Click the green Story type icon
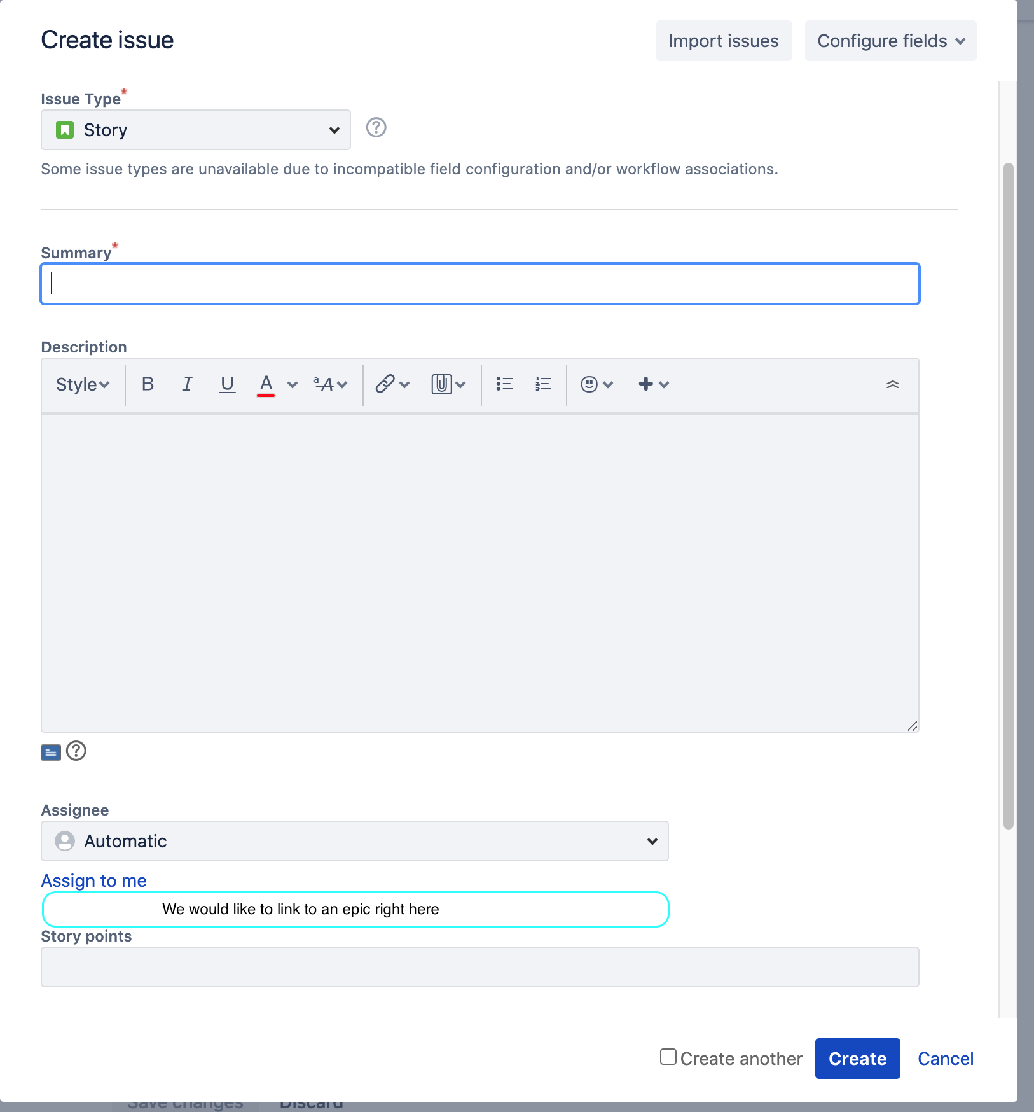 point(65,130)
